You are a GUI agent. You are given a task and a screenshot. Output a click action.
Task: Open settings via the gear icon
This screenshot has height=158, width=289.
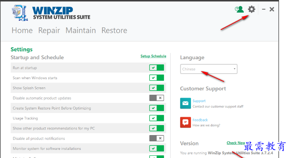coord(251,9)
